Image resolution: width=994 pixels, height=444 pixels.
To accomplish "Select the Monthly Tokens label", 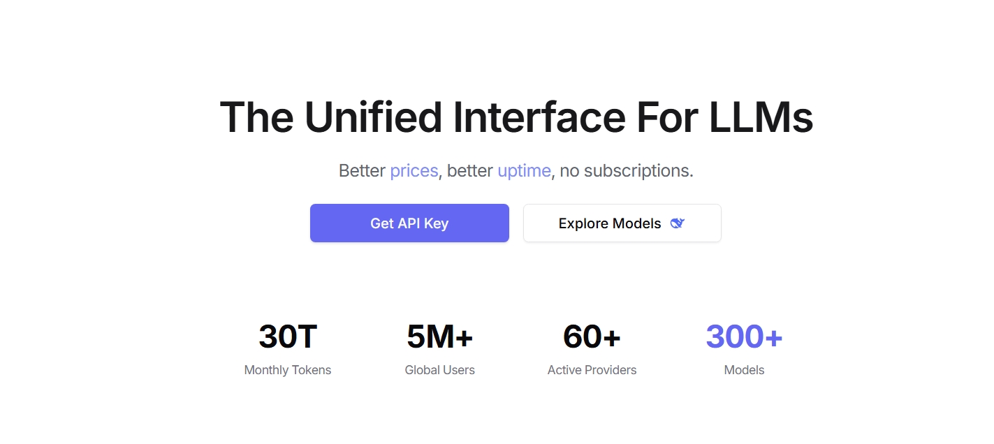I will tap(288, 370).
